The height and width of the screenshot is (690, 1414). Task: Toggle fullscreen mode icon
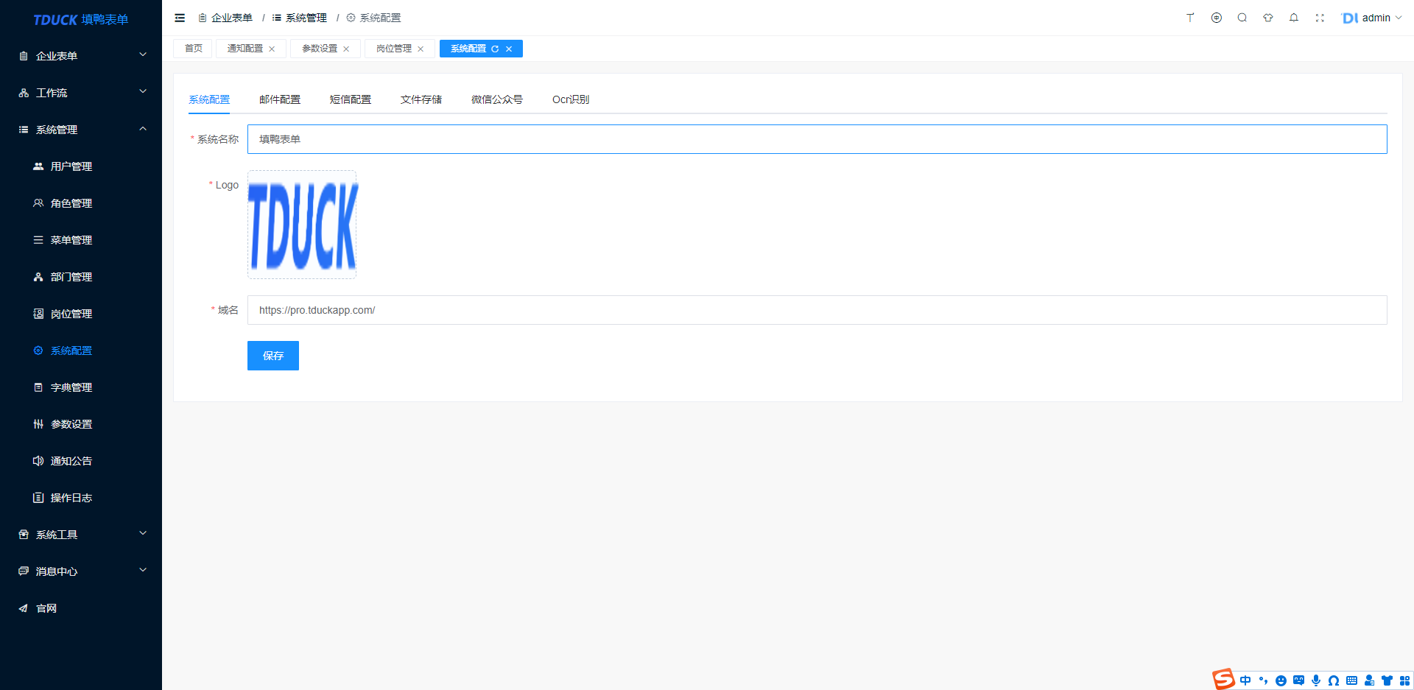pos(1320,18)
